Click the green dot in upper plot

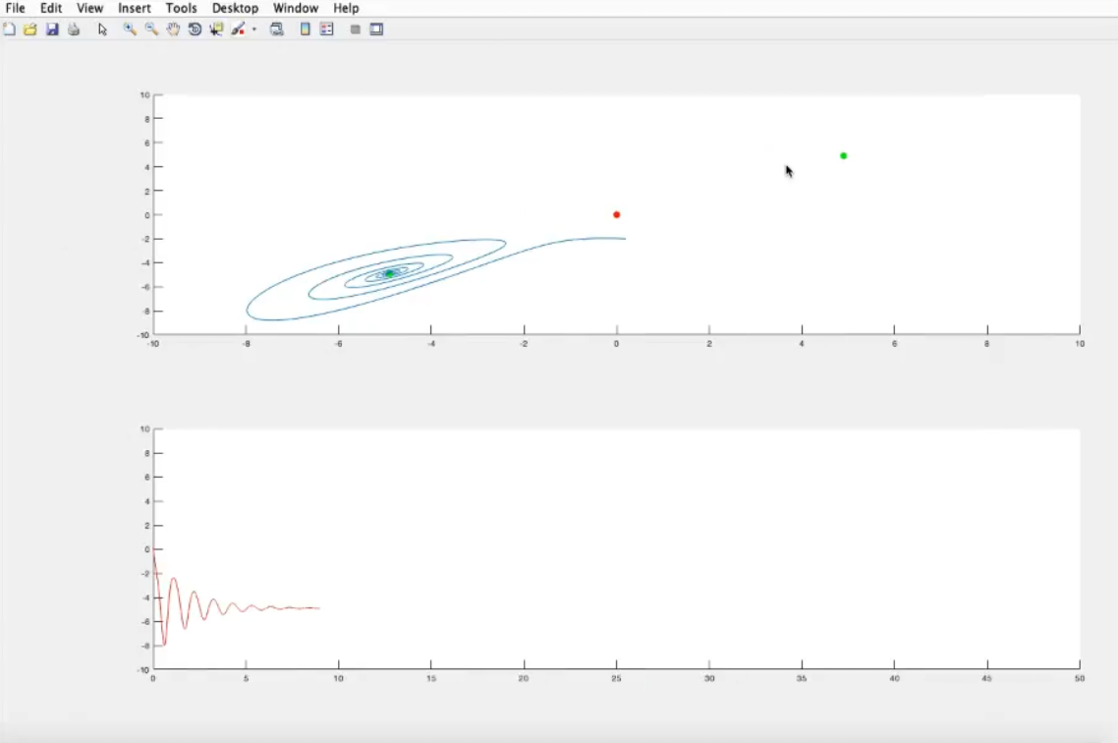pos(843,155)
